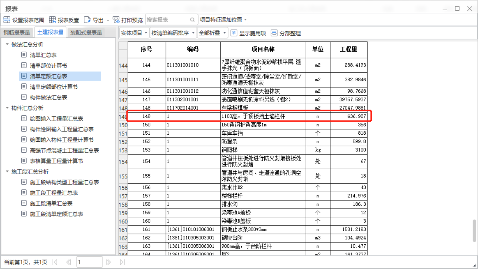Select the code cell 011302001001
The image size is (478, 269).
tap(193, 100)
